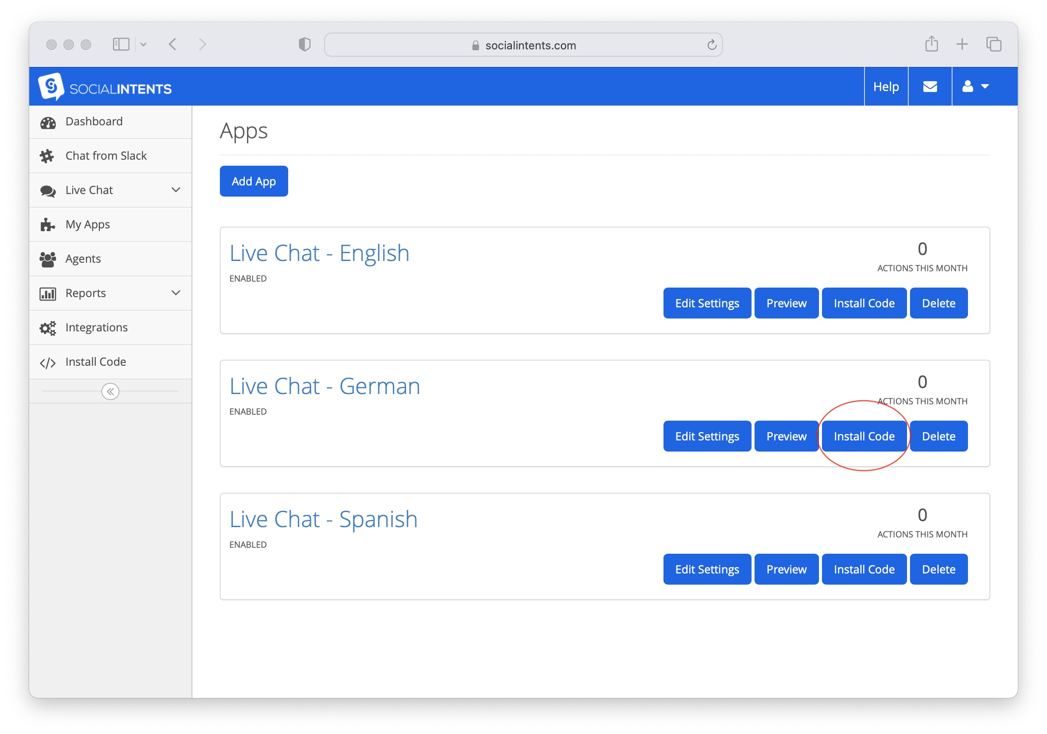Open the mail envelope icon in header

click(x=930, y=87)
